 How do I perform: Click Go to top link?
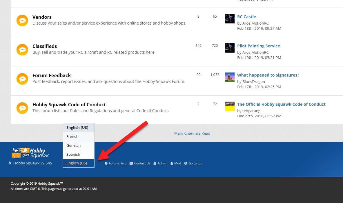(195, 163)
